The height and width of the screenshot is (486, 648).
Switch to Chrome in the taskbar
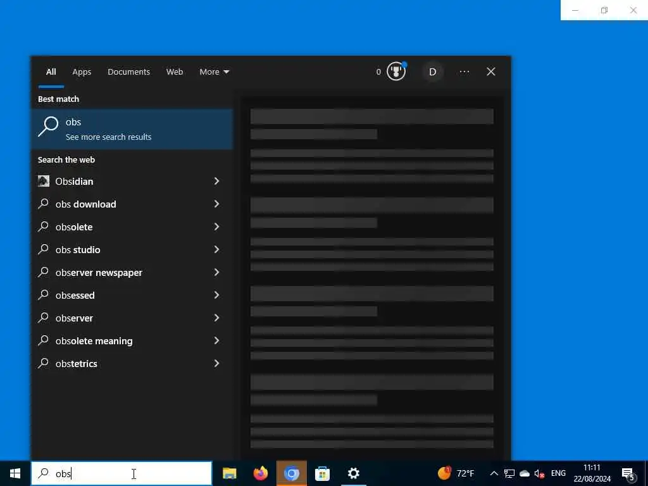coord(291,473)
